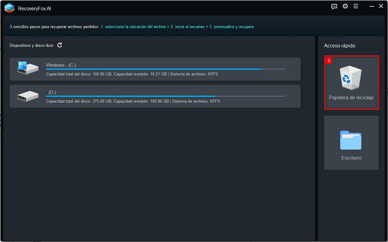Click the "Escritorio" quick access label

(x=351, y=158)
